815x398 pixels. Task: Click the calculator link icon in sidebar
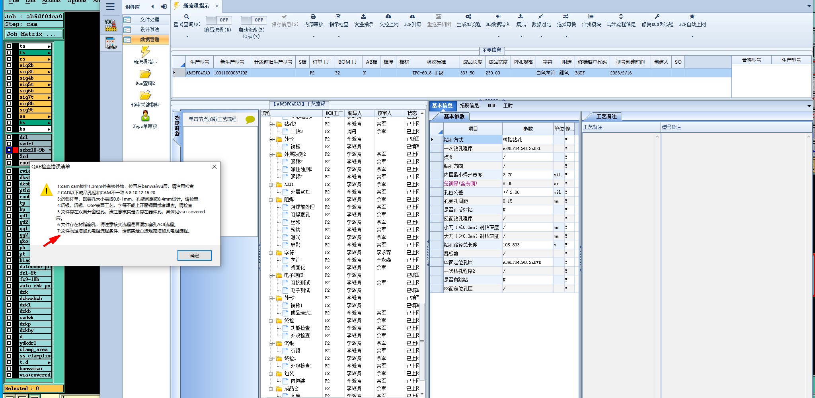(x=111, y=43)
